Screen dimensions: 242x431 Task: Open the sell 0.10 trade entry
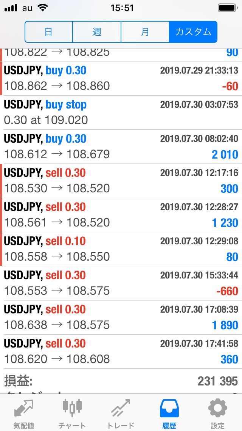coord(121,249)
